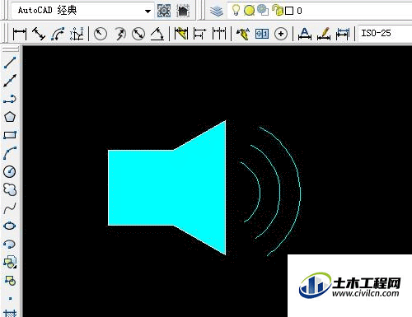Select the Circle draw tool
This screenshot has width=412, height=317.
click(10, 171)
